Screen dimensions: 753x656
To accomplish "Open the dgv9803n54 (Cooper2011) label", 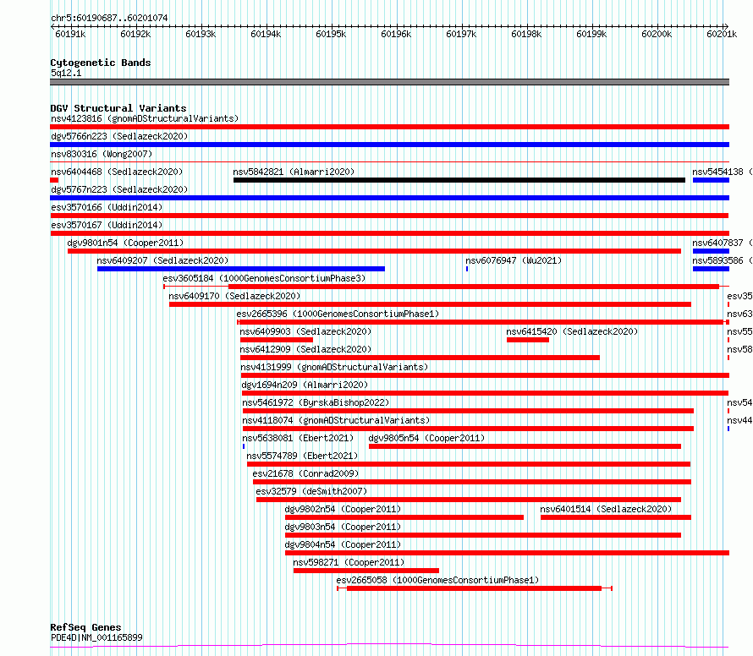I will click(x=343, y=527).
